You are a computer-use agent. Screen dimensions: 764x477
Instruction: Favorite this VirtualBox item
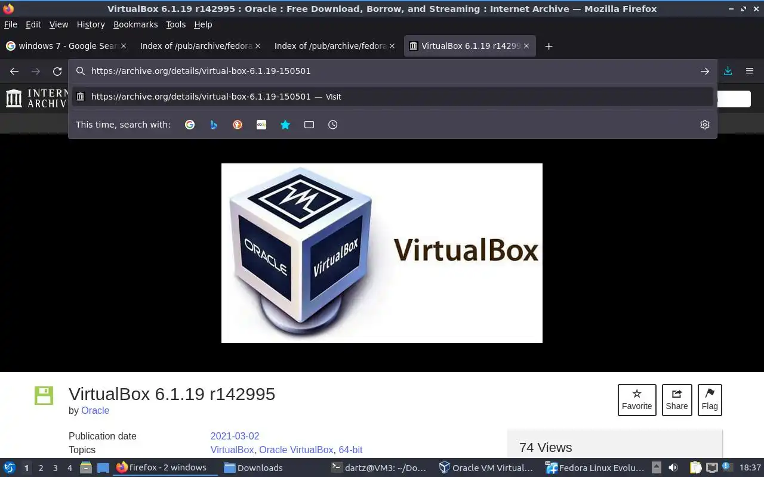click(637, 400)
